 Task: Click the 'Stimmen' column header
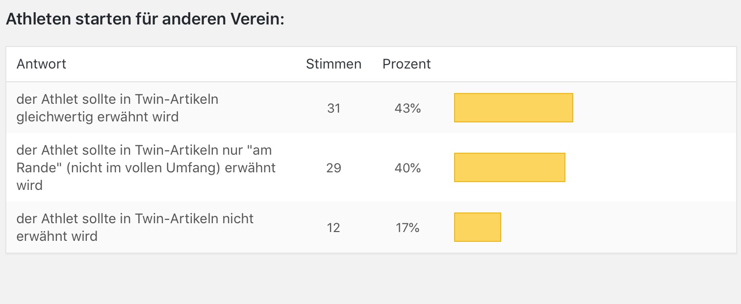click(333, 64)
